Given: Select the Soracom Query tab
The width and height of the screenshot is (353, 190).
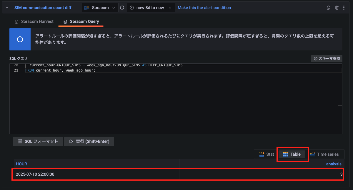Looking at the screenshot, I should click(x=81, y=21).
